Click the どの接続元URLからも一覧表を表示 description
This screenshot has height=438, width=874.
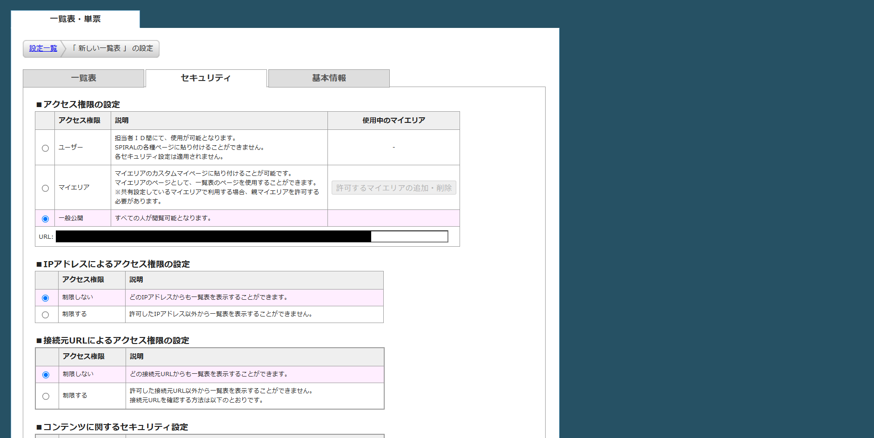pyautogui.click(x=210, y=374)
